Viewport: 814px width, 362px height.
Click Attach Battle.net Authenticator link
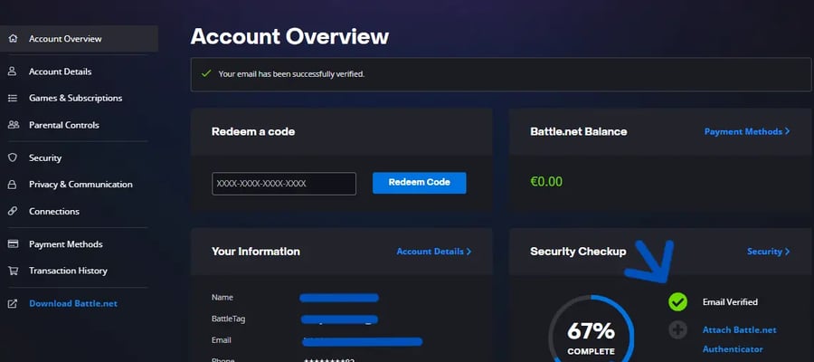pyautogui.click(x=739, y=339)
